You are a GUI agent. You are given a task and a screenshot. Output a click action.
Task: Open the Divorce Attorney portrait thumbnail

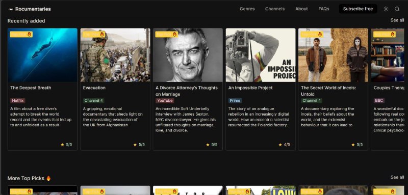point(188,55)
